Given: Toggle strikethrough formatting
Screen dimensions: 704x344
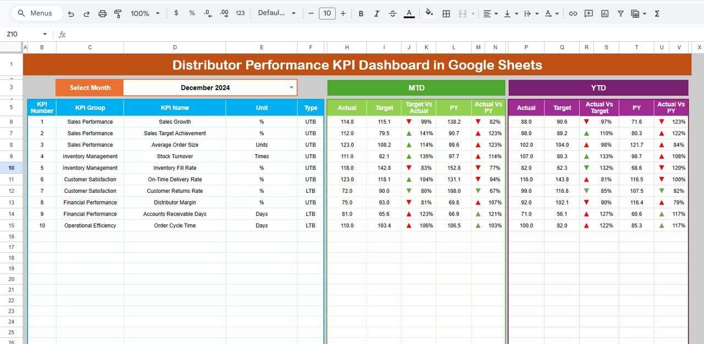Looking at the screenshot, I should pos(392,13).
